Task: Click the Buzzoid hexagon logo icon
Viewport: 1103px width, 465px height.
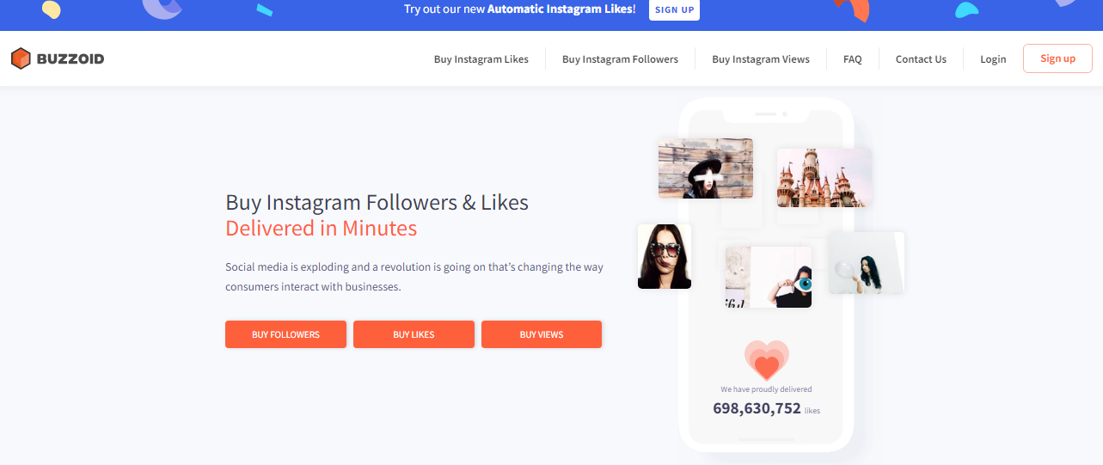Action: (x=21, y=58)
